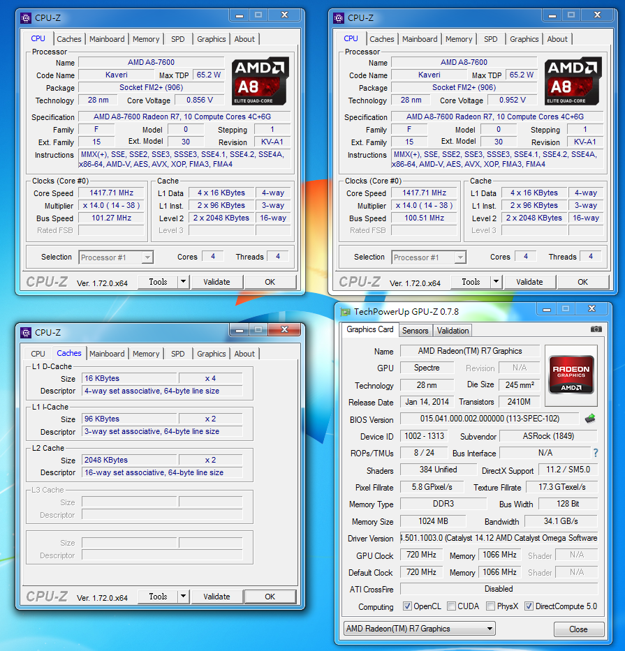Viewport: 625px width, 651px height.
Task: Click Validate in upper-right CPU-Z window
Action: point(529,282)
